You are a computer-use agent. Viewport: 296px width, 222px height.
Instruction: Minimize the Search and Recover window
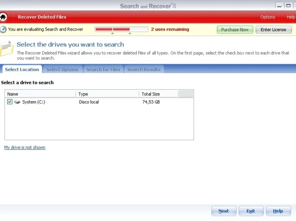(x=279, y=6)
